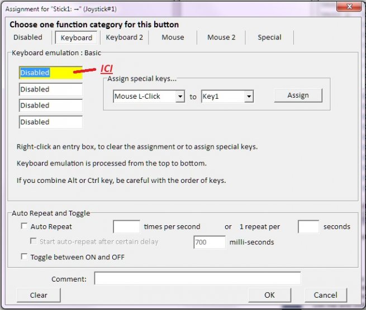Open the Keyboard 2 tab
This screenshot has width=366, height=310.
point(124,37)
